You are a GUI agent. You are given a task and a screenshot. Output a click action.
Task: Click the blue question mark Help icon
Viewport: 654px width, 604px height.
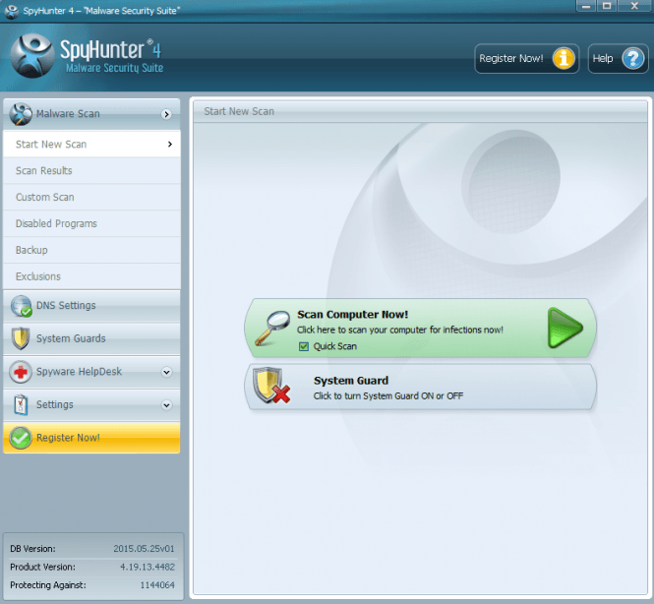click(x=632, y=58)
